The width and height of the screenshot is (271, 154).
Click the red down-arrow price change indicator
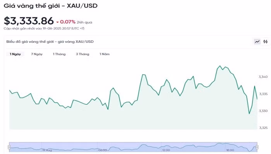[58, 22]
